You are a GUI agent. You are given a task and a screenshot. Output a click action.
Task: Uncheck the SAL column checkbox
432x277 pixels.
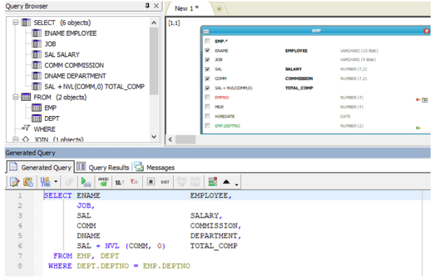click(208, 69)
